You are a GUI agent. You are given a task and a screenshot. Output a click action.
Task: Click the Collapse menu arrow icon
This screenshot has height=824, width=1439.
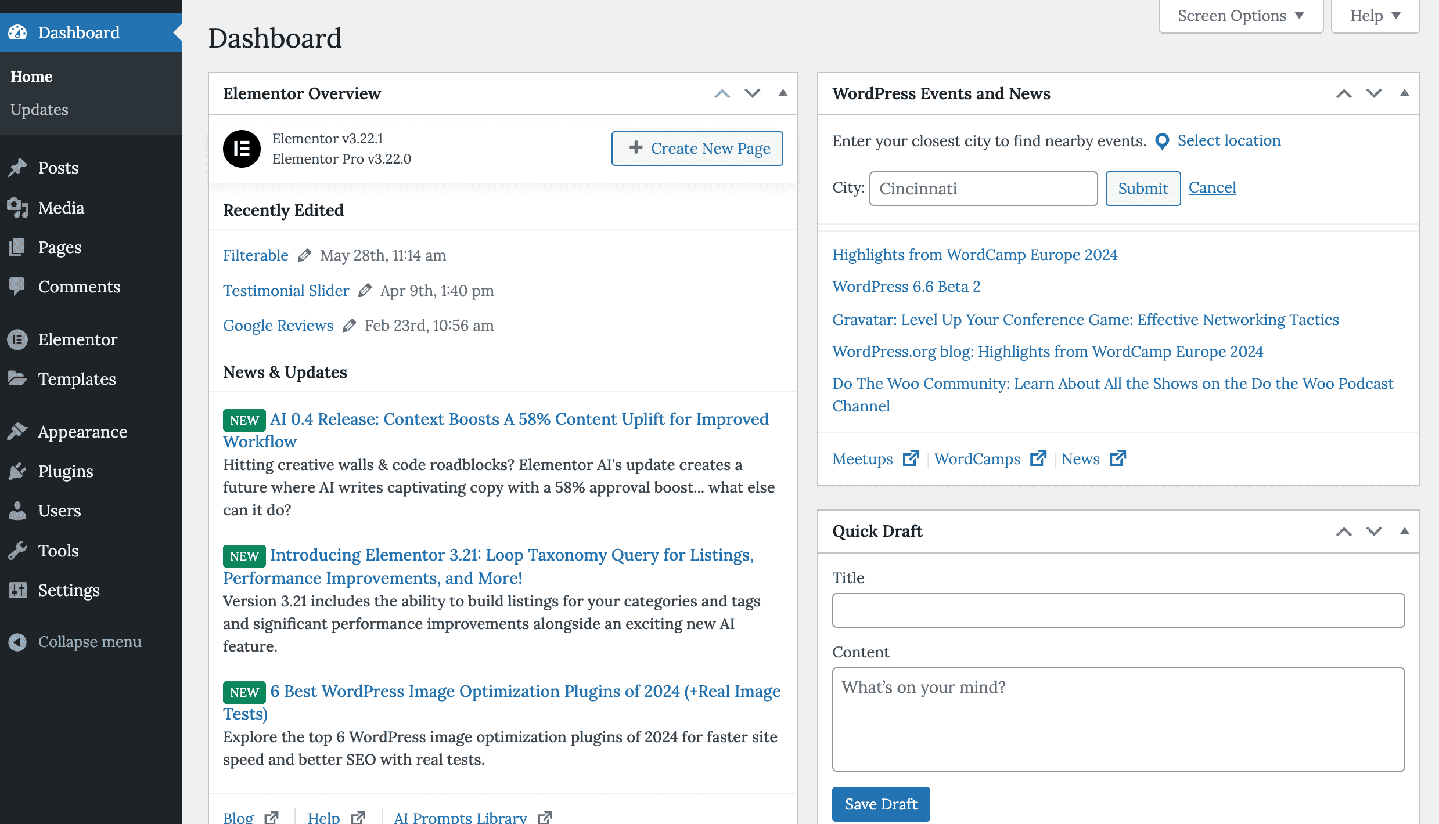point(17,642)
